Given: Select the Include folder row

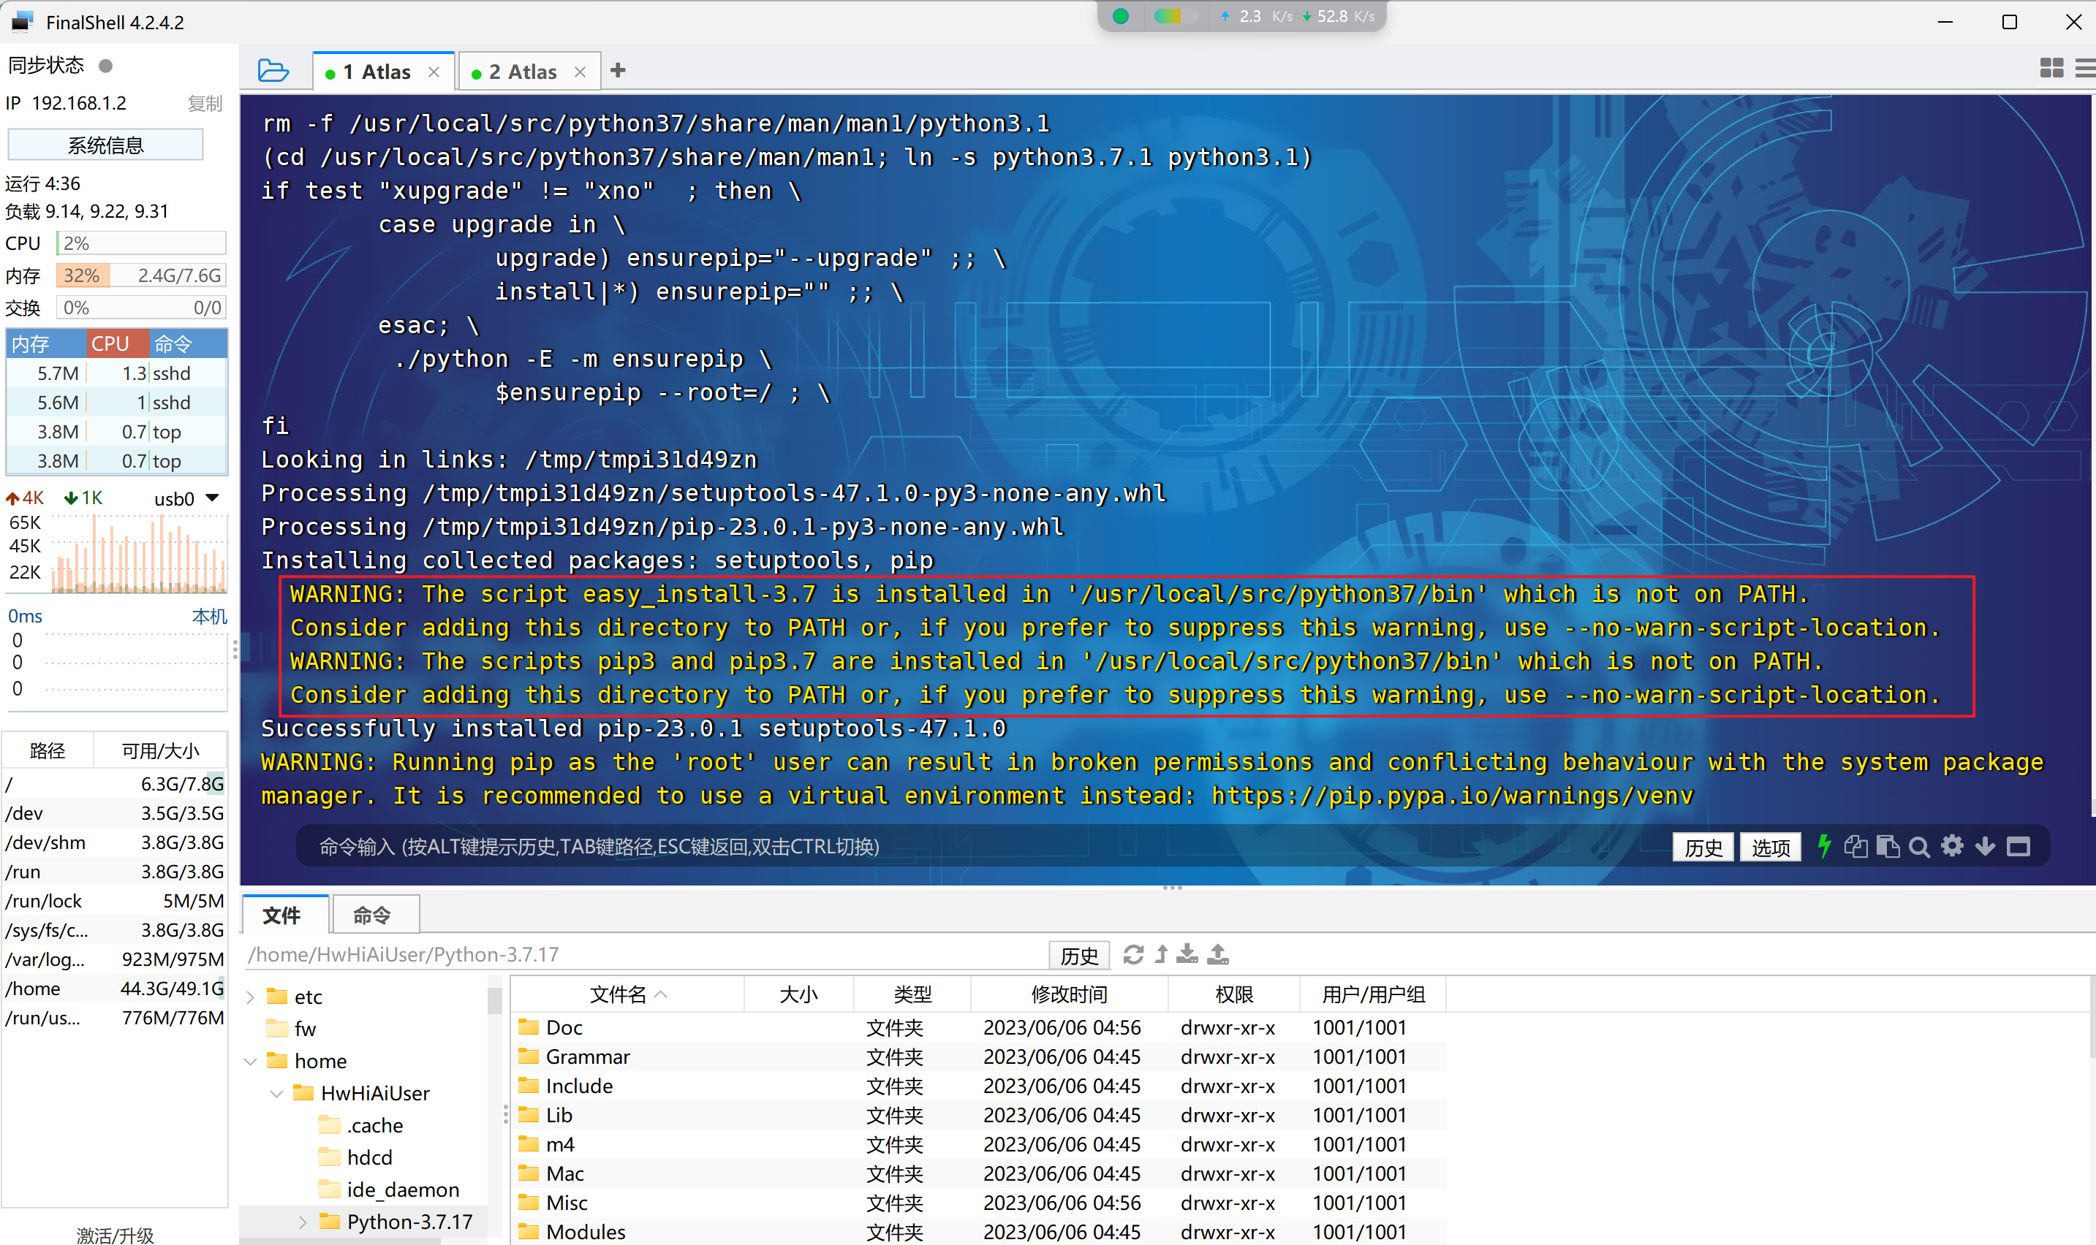Looking at the screenshot, I should pos(979,1086).
